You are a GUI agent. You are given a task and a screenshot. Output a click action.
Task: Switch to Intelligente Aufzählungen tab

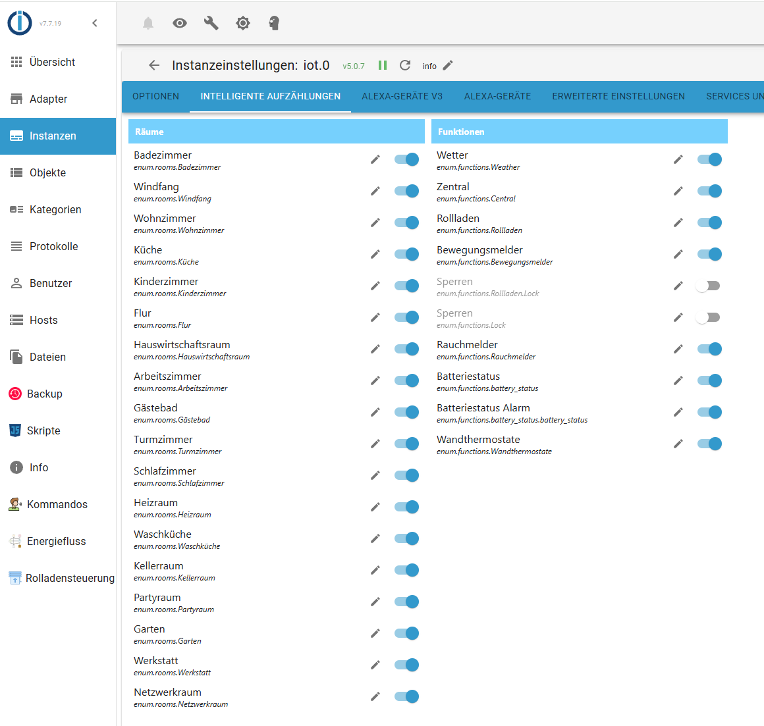[271, 96]
